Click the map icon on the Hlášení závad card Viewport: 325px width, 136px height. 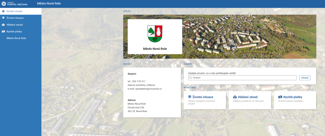[x=235, y=97]
